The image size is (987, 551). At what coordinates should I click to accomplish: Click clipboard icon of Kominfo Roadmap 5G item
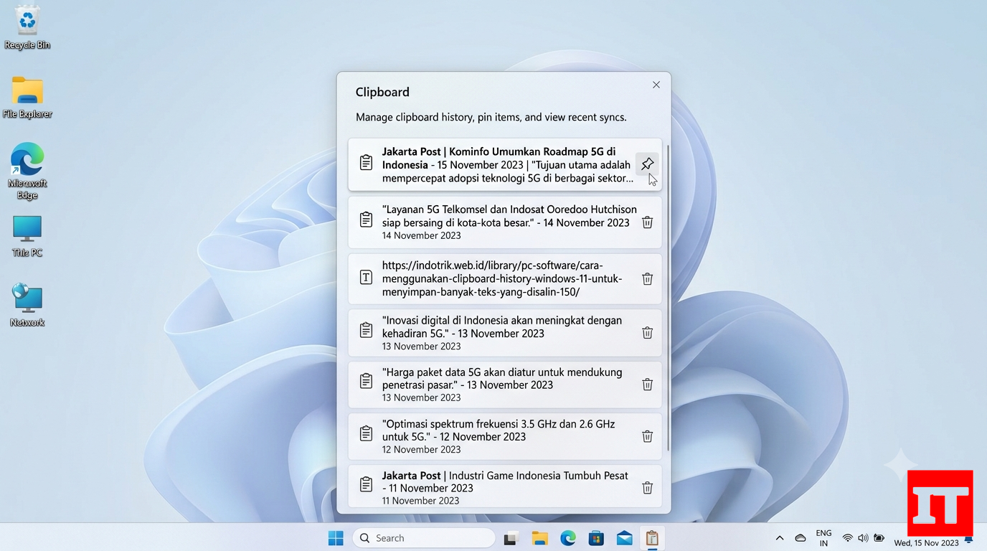tap(366, 162)
